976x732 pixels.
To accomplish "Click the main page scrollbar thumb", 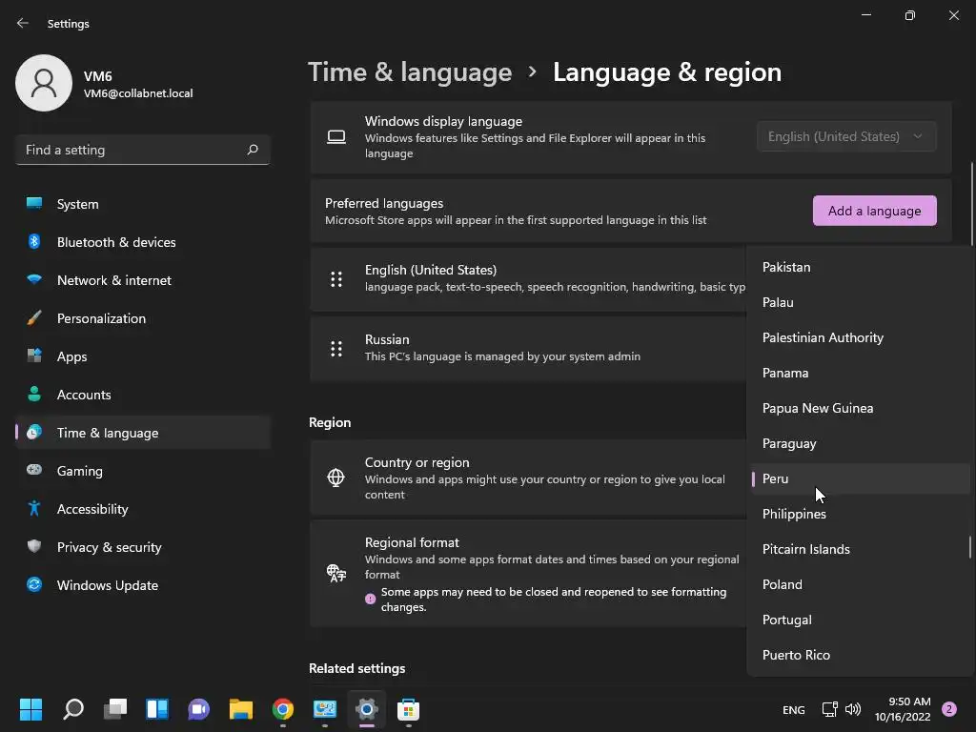I will point(971,204).
